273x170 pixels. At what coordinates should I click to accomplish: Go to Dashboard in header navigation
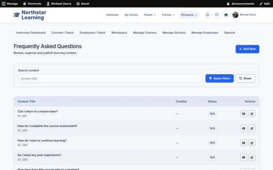[112, 15]
